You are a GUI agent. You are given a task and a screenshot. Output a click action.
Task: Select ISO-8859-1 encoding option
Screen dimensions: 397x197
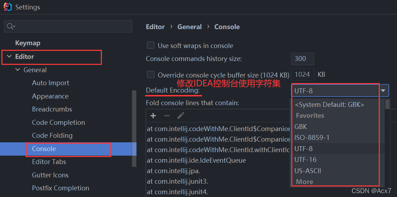(x=312, y=137)
